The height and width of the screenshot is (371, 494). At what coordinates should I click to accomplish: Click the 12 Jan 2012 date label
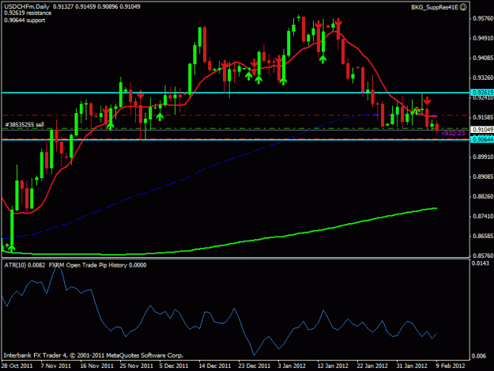[333, 366]
